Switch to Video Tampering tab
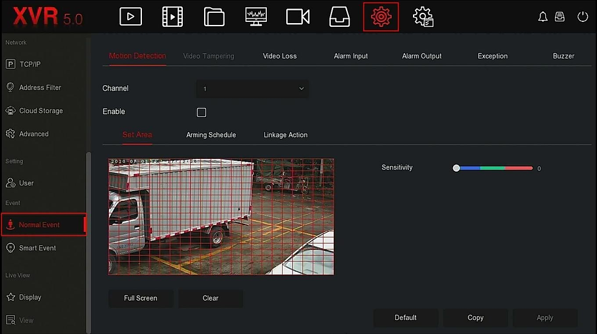 208,56
